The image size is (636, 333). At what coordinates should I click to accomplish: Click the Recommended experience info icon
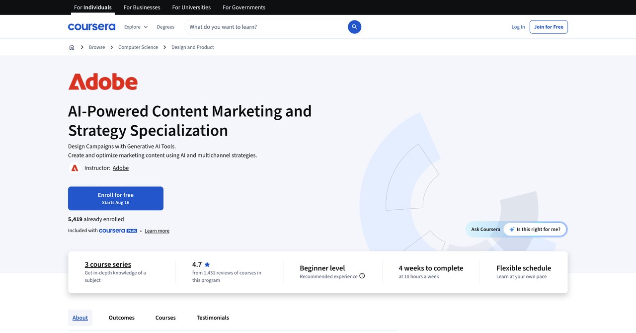tap(362, 276)
